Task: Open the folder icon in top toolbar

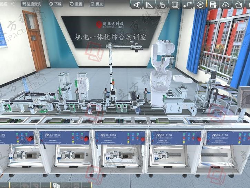Action: point(238,4)
